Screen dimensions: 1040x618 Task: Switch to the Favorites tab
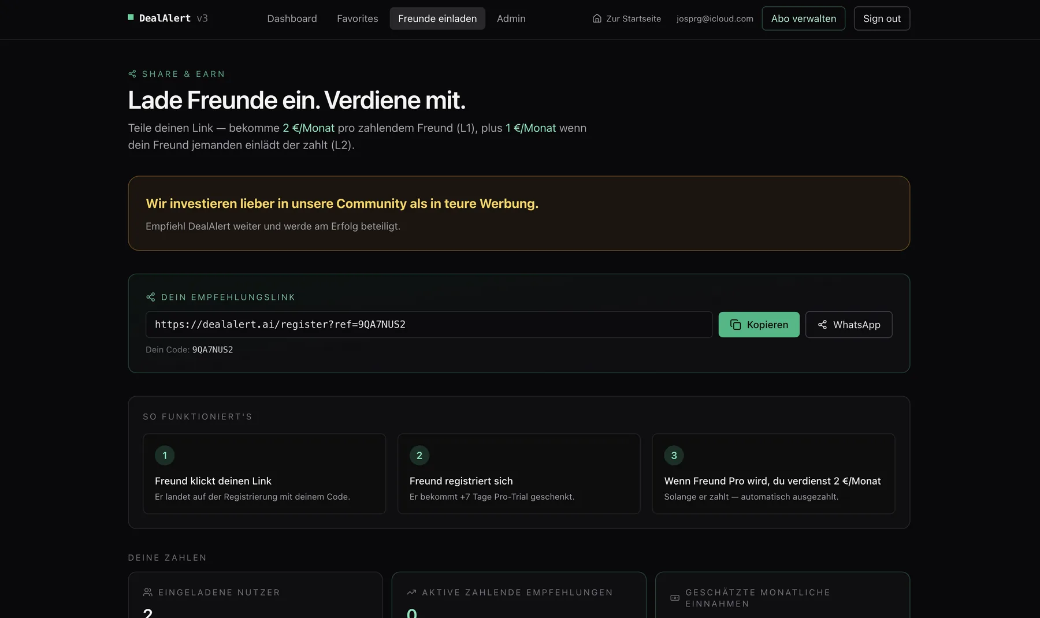(358, 18)
